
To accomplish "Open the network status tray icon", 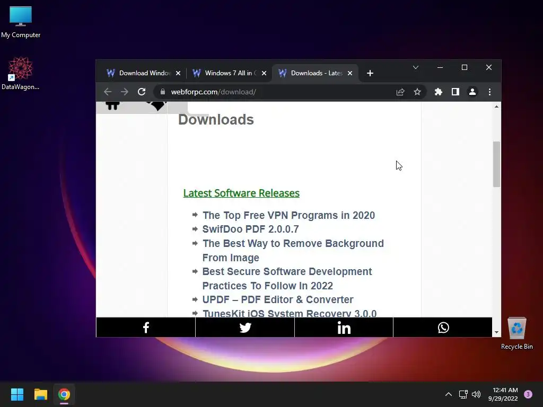I will pos(463,394).
